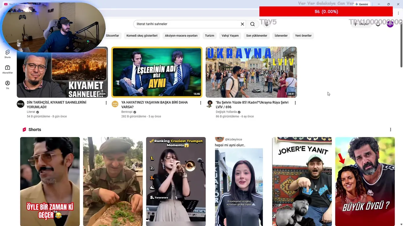Screen dimensions: 403x226
Task: Select the Aksiyon-macera oyunları chip
Action: [x=181, y=35]
